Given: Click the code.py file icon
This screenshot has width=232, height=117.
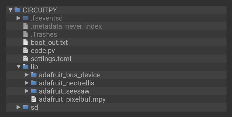Looking at the screenshot, I should pos(26,51).
